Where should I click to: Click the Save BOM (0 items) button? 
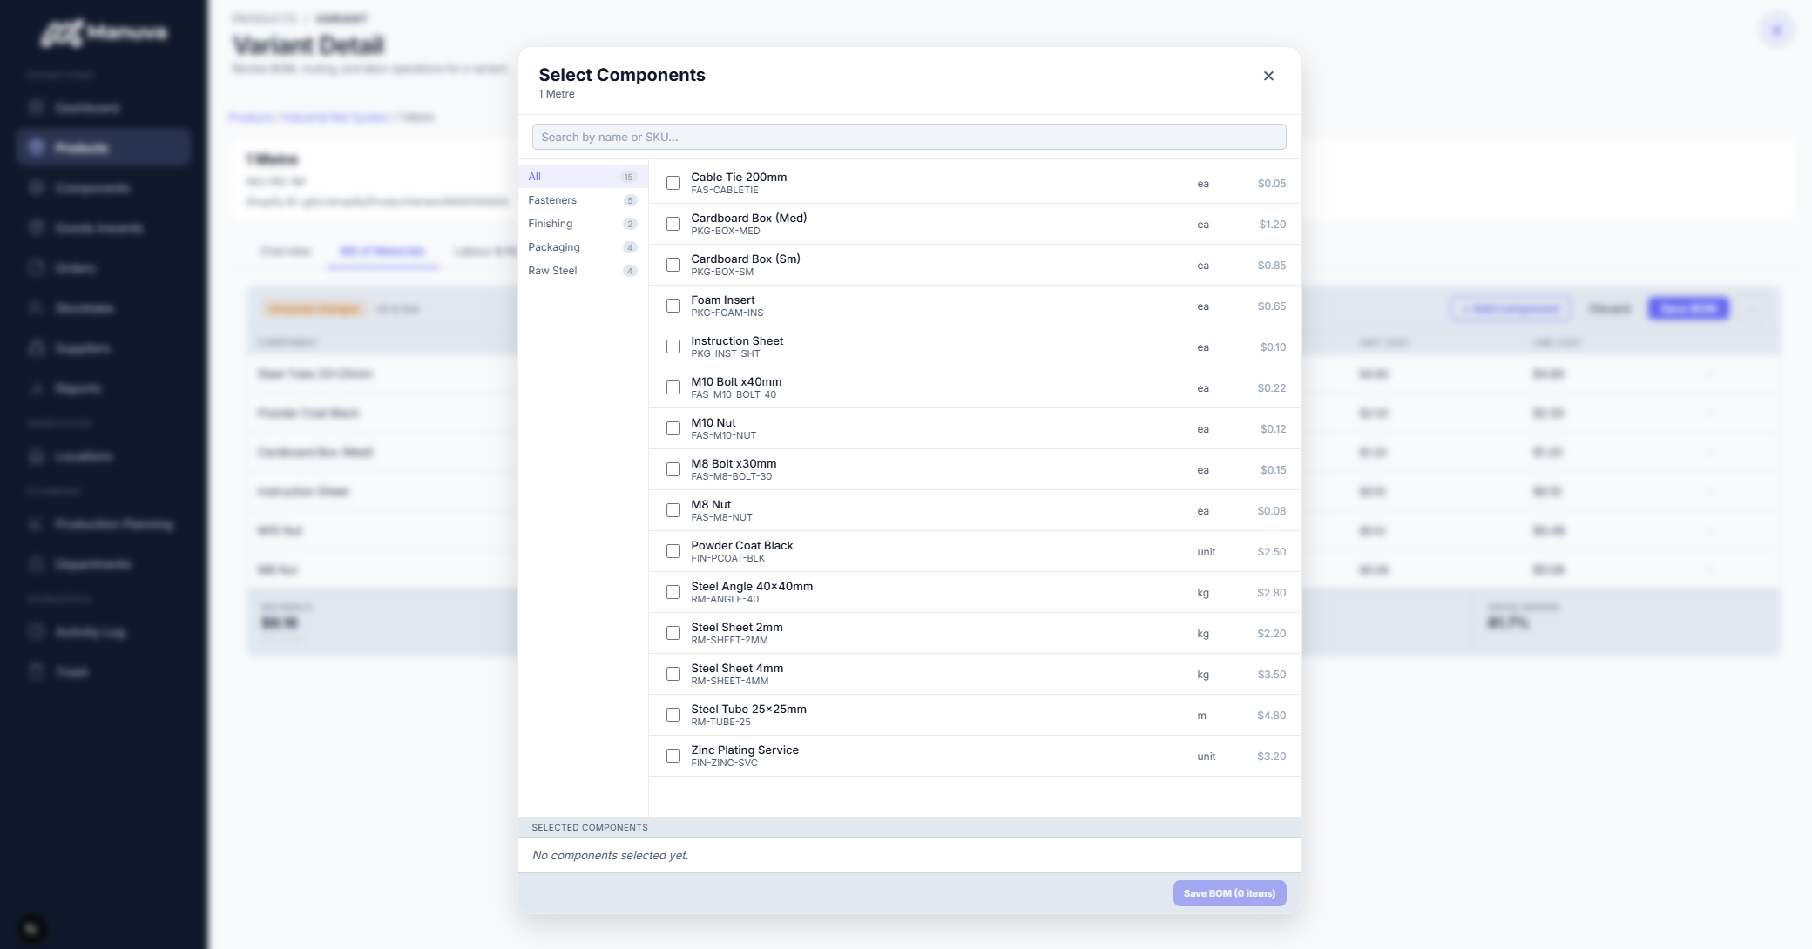(x=1229, y=893)
